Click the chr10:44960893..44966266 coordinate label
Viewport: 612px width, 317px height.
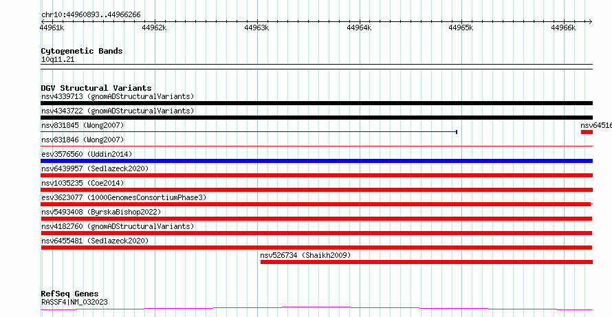(x=91, y=15)
